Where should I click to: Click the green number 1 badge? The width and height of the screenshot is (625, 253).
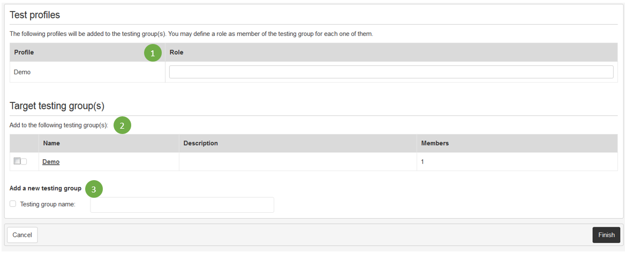coord(153,53)
